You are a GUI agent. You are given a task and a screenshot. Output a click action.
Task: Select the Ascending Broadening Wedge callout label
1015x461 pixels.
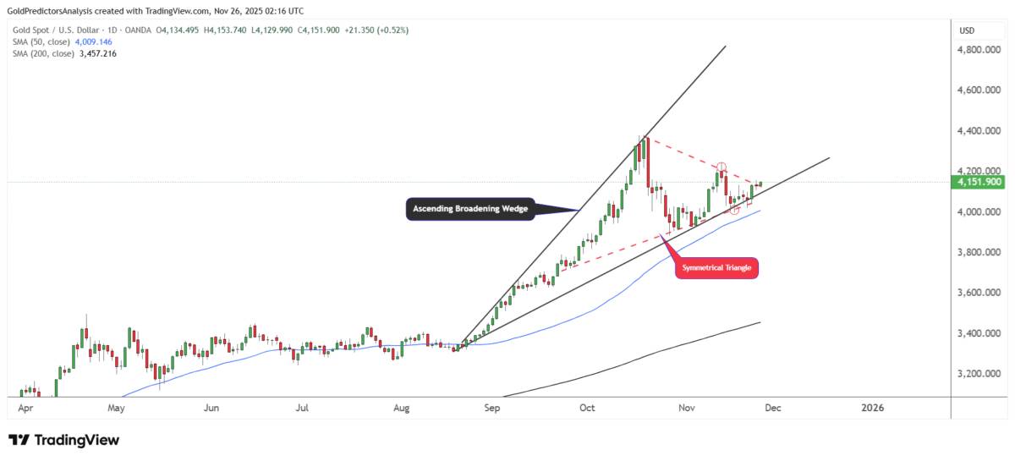pyautogui.click(x=470, y=208)
